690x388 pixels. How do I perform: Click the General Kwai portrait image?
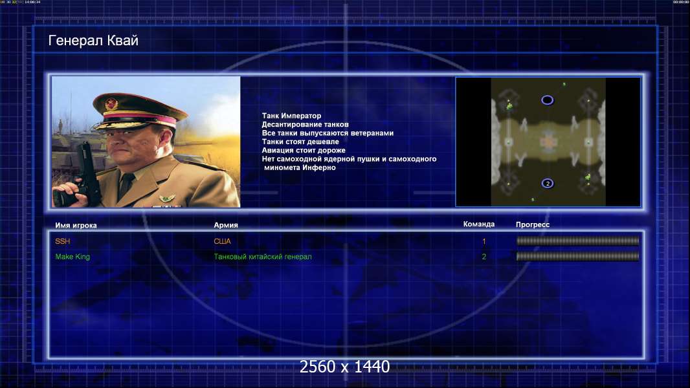(146, 142)
